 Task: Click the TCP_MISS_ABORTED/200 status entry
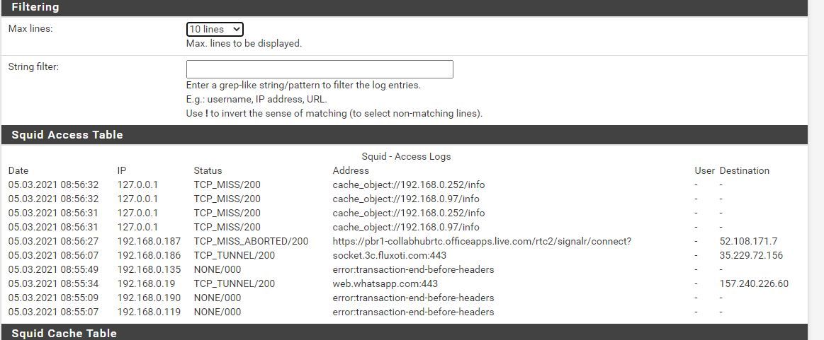251,241
